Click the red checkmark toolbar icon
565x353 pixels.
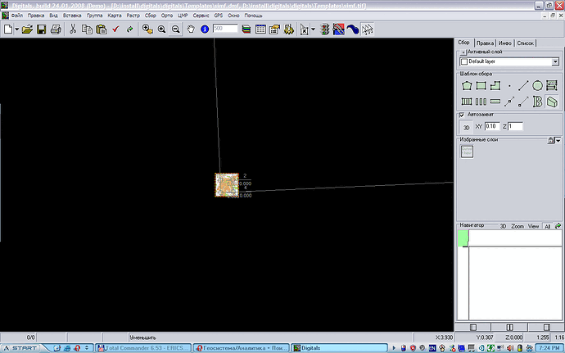click(115, 29)
